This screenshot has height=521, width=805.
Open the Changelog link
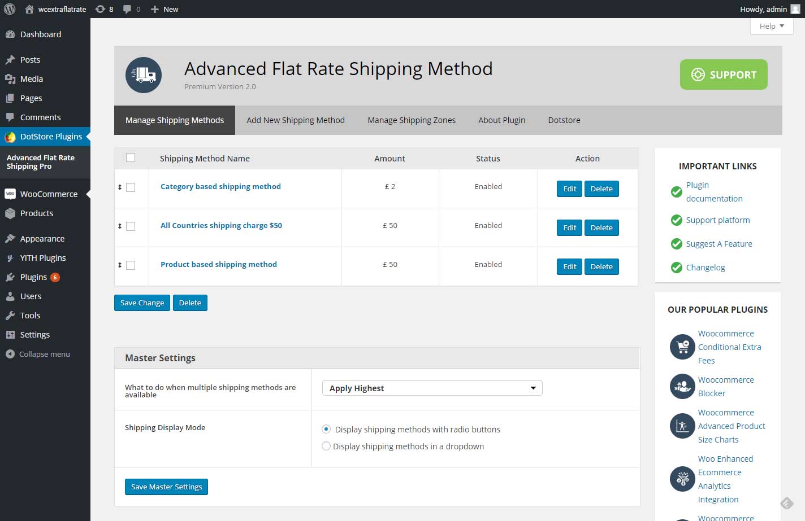pyautogui.click(x=706, y=268)
